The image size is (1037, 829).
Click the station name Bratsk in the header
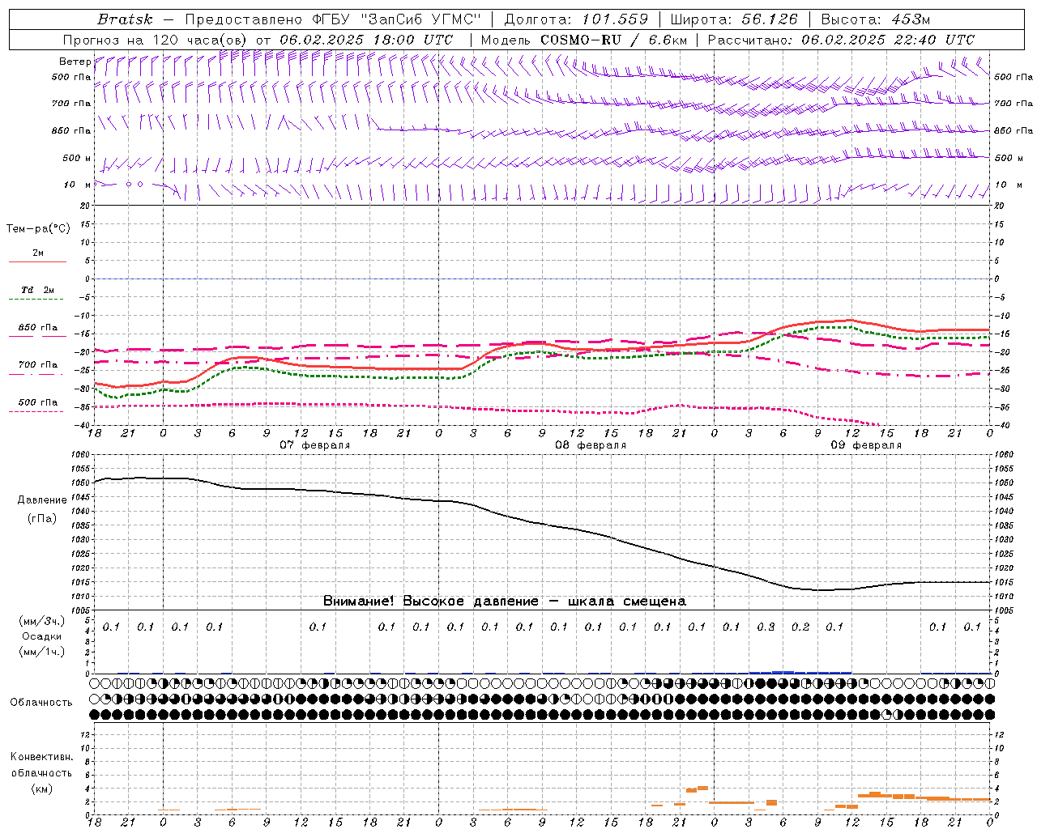click(125, 19)
